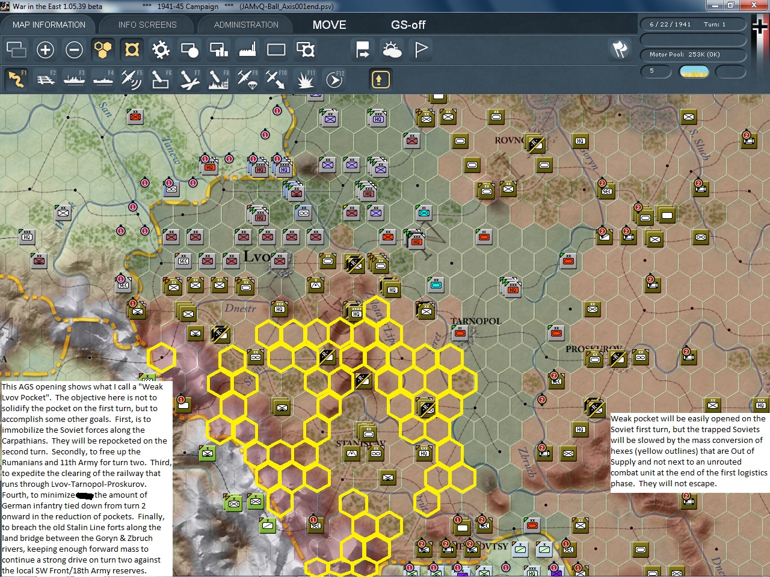Select the red unit at Tarnopol
The width and height of the screenshot is (770, 577).
pyautogui.click(x=460, y=332)
